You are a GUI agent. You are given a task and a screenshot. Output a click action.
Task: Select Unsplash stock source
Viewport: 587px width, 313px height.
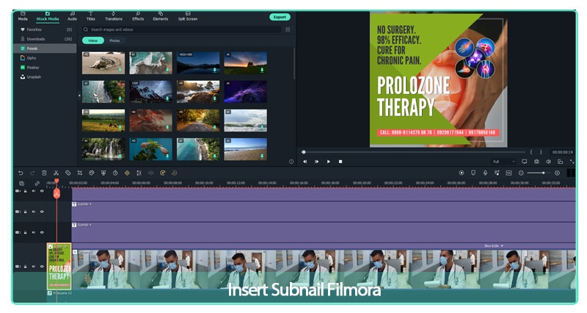45,77
